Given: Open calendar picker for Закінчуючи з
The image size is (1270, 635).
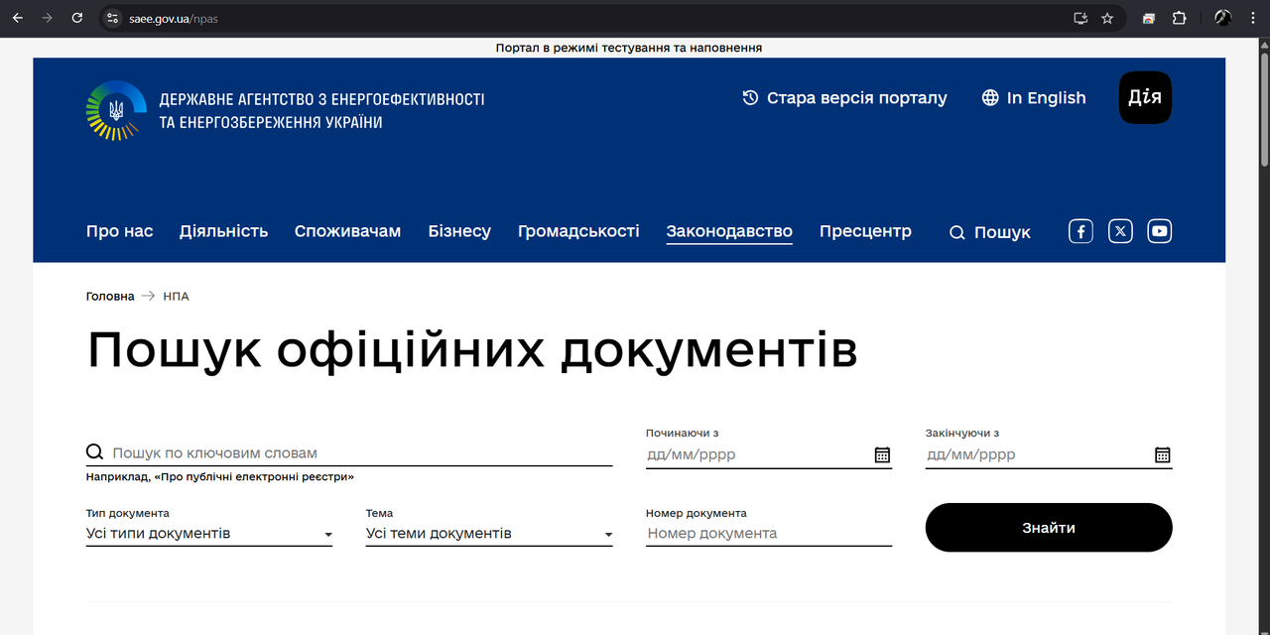Looking at the screenshot, I should coord(1163,454).
